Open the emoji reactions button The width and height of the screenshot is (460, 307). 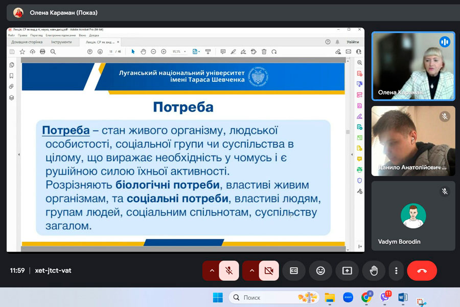click(x=320, y=271)
